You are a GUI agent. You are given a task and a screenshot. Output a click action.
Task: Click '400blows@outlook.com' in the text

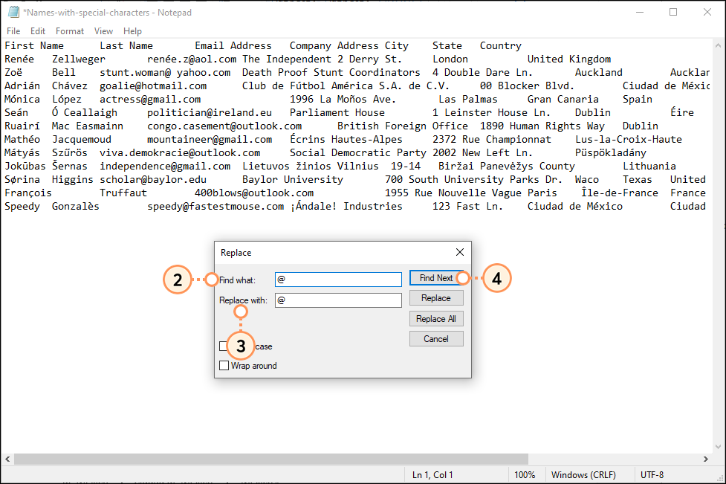click(x=254, y=193)
